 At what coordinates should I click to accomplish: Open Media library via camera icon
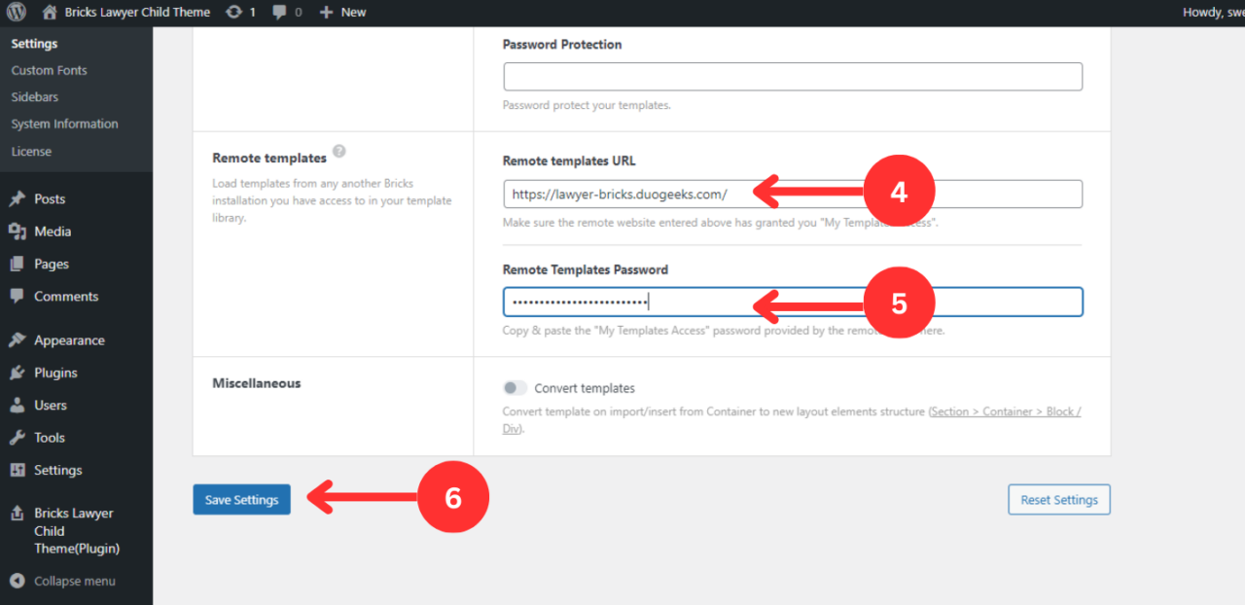click(17, 231)
